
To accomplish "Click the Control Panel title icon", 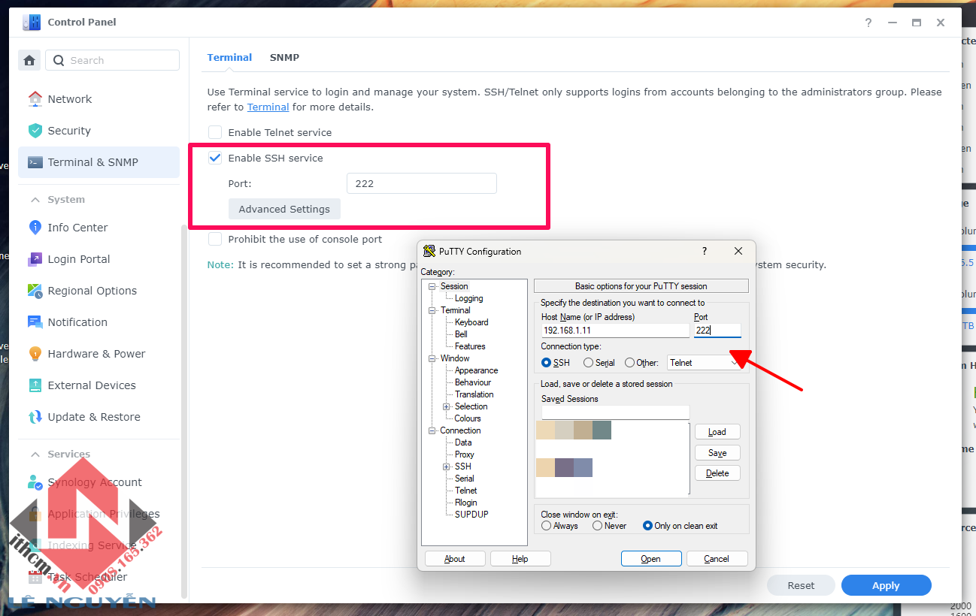I will 32,23.
